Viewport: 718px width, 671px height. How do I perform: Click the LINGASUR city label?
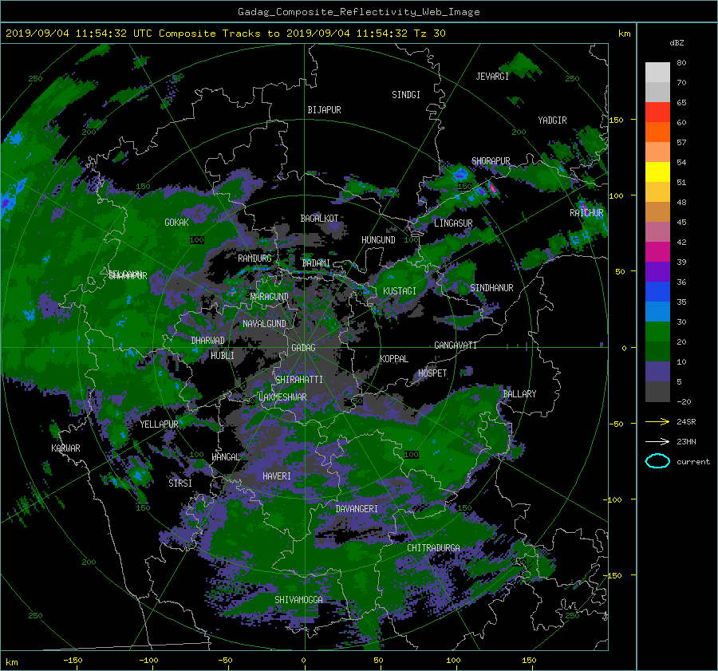(x=453, y=223)
